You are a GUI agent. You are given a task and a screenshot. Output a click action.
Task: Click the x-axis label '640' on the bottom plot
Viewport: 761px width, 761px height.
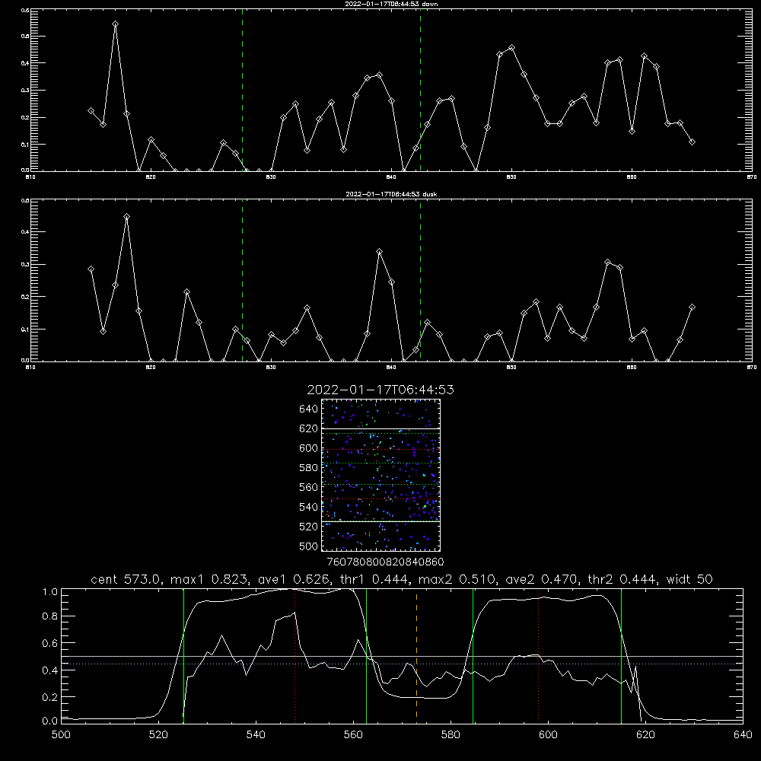tap(743, 735)
